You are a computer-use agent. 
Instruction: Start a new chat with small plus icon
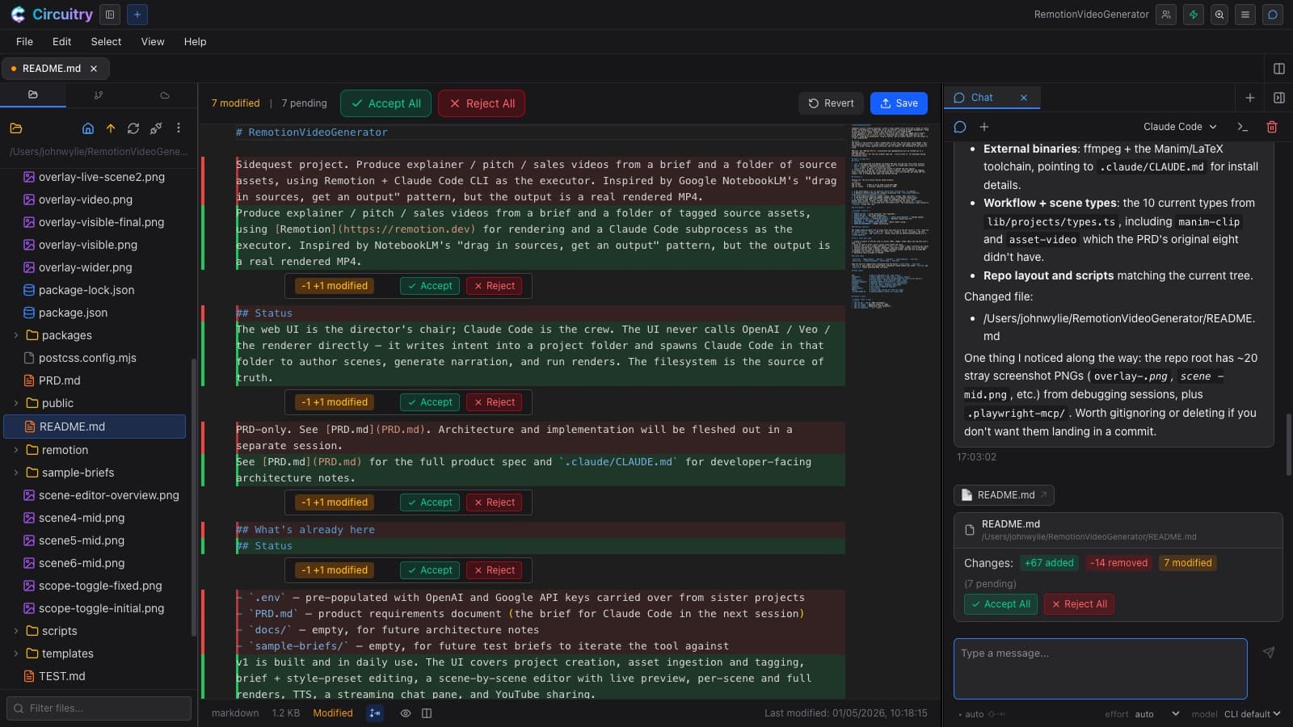(984, 127)
